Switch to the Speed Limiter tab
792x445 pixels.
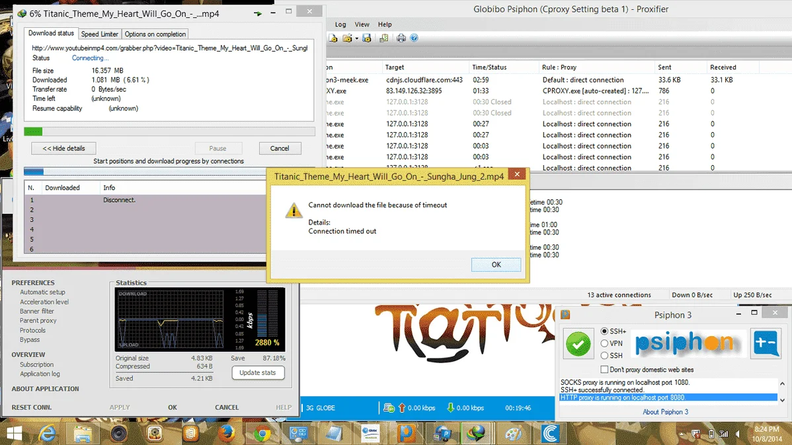click(x=100, y=34)
